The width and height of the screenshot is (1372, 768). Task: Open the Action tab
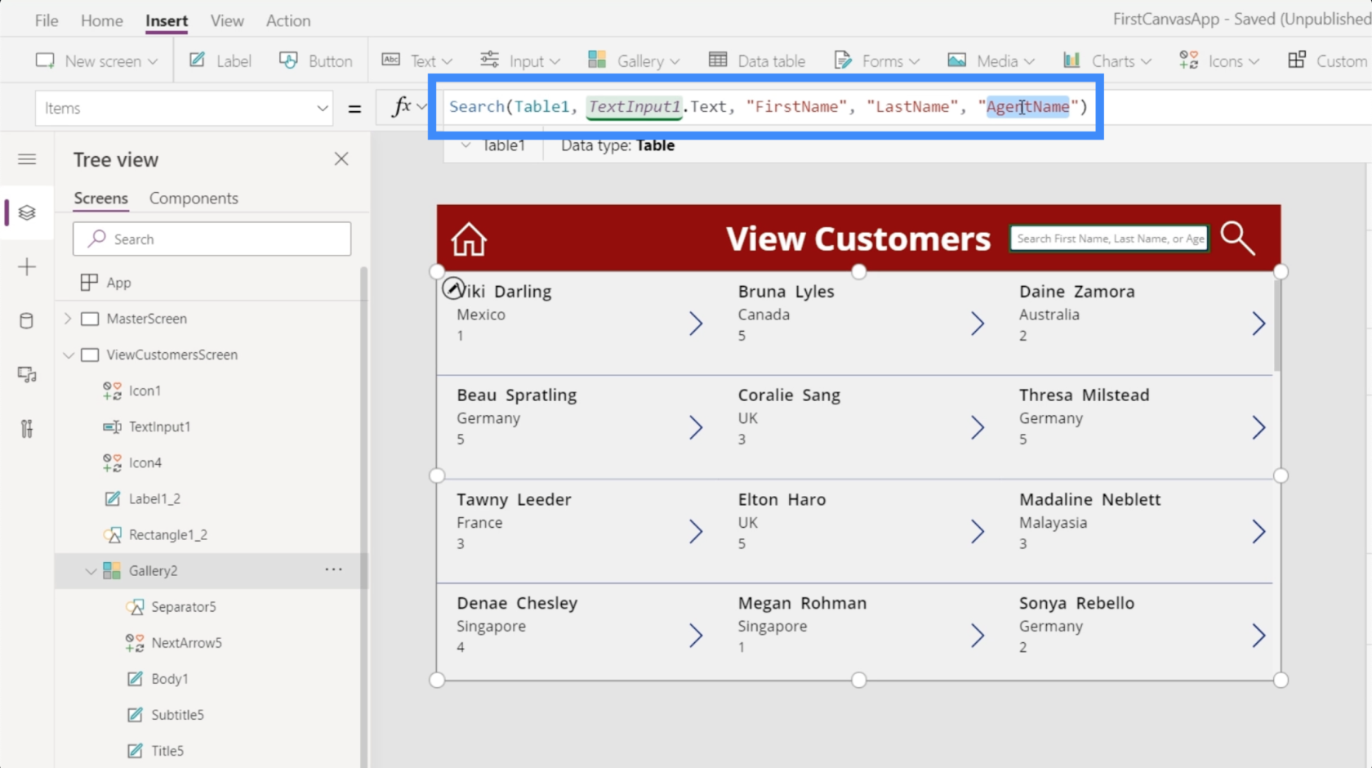click(288, 20)
